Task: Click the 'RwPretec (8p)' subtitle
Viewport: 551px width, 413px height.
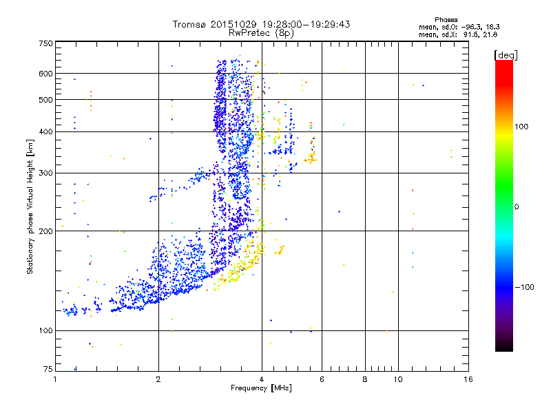Action: click(261, 33)
